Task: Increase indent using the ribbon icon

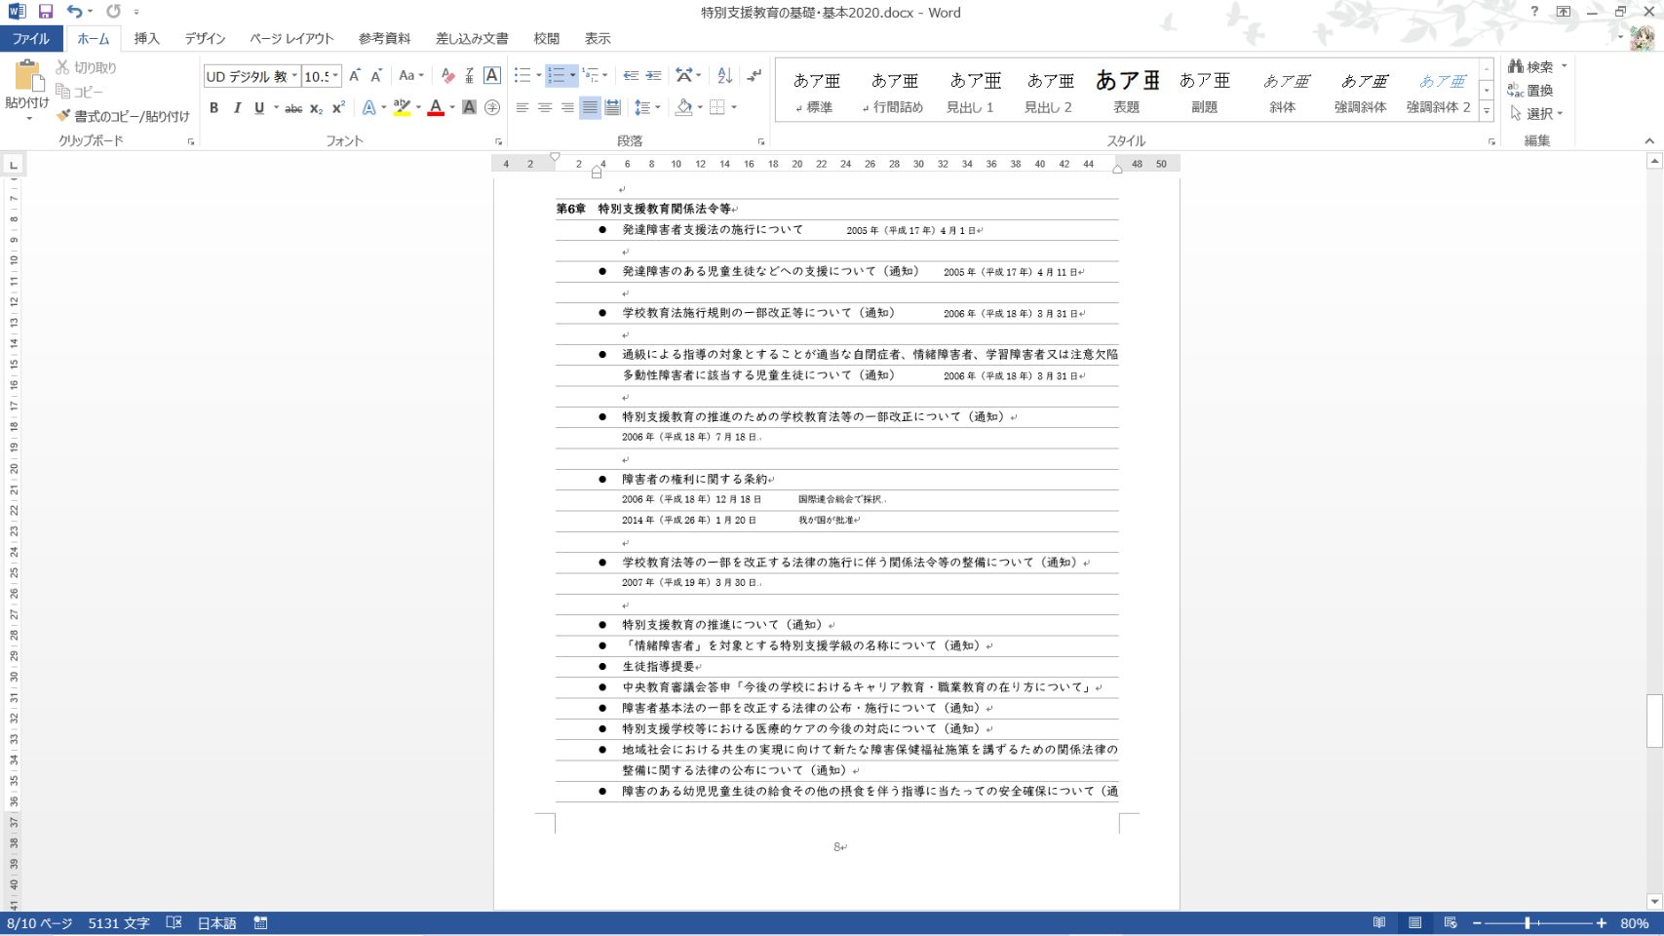Action: click(653, 76)
